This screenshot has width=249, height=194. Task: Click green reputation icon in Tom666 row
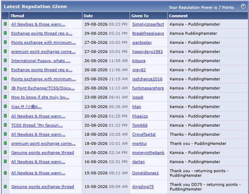point(5,125)
